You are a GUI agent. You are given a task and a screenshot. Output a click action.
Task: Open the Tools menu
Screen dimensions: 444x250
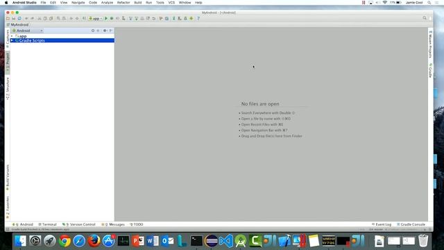pos(160,3)
